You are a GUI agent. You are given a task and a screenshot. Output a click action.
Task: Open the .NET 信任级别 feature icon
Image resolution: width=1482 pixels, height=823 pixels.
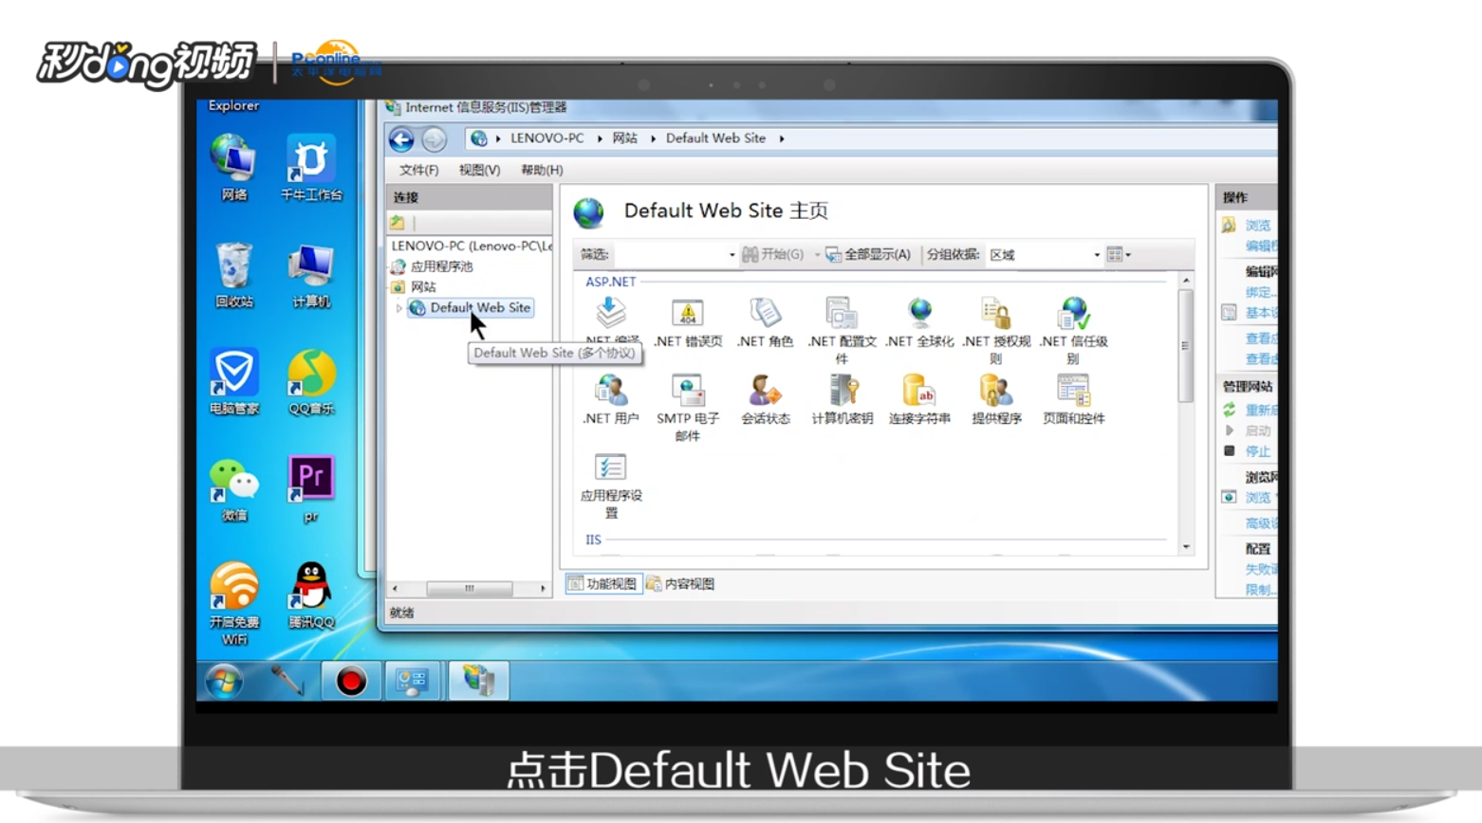[x=1073, y=313]
